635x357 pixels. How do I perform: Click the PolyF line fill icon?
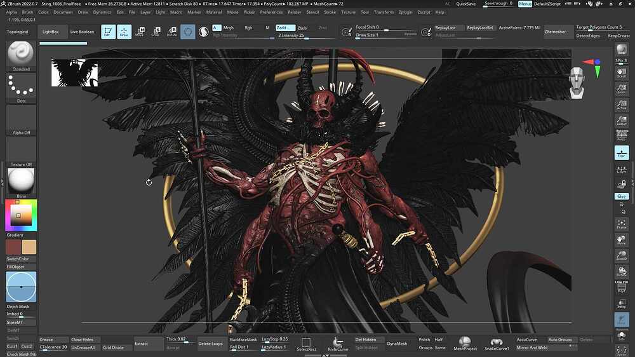pos(621,287)
